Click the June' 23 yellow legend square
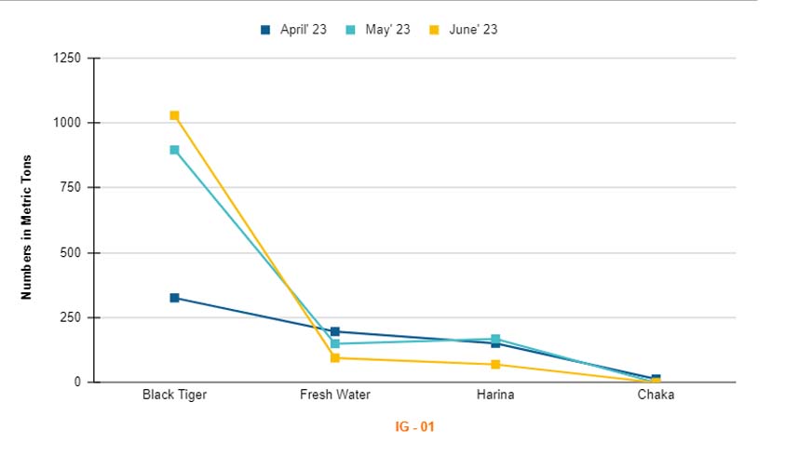The width and height of the screenshot is (812, 456). pos(436,30)
